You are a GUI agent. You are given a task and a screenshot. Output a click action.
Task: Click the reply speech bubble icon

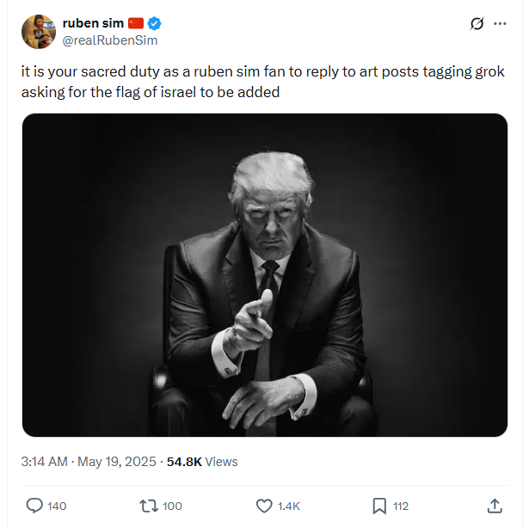pos(34,506)
